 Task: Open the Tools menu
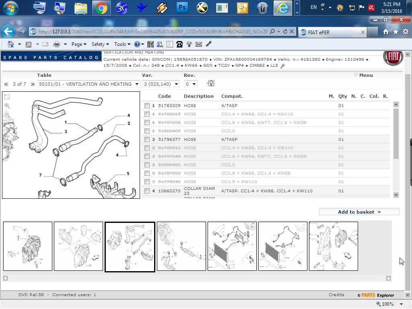click(x=122, y=44)
